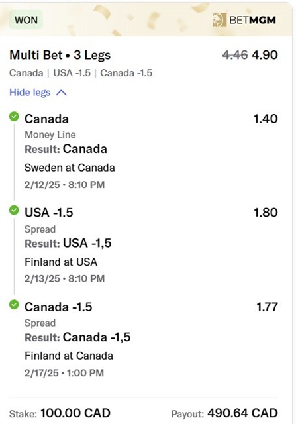Open the Finland at USA event
296x424 pixels.
point(61,262)
